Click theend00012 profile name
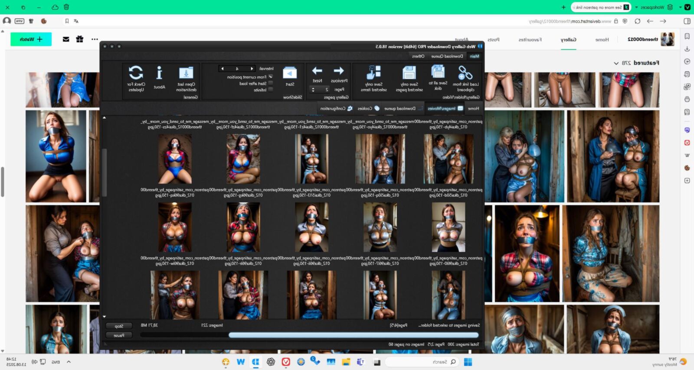This screenshot has height=370, width=694. coord(643,39)
